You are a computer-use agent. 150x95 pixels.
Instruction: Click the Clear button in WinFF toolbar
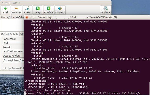(x=27, y=10)
